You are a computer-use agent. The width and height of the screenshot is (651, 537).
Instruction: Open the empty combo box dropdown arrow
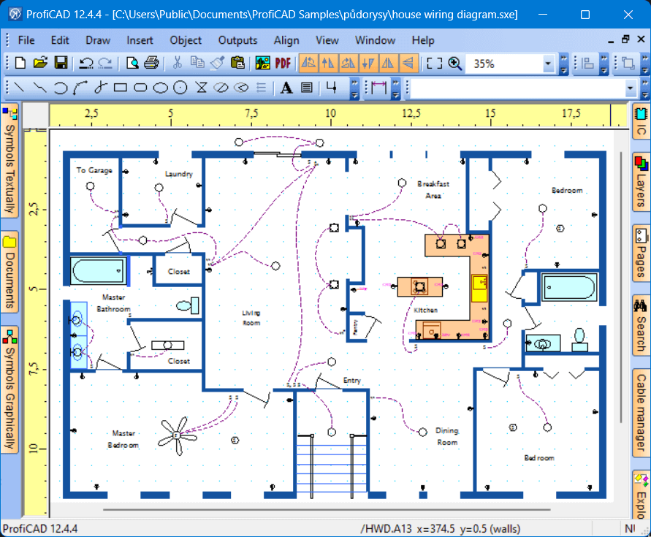(x=631, y=89)
